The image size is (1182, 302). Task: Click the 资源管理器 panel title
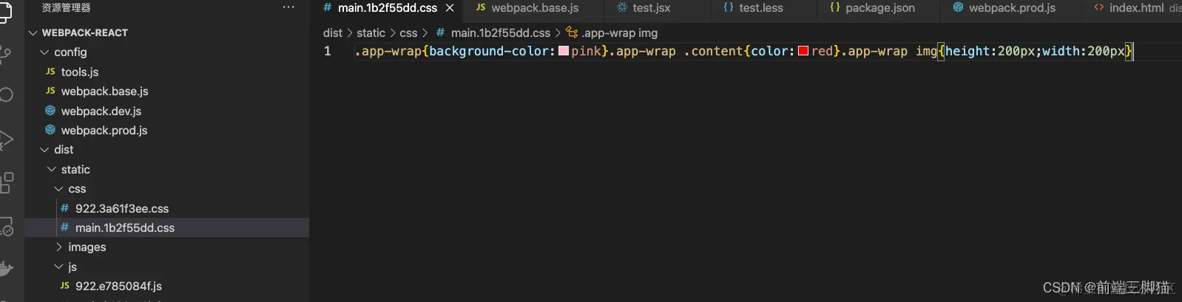(67, 7)
